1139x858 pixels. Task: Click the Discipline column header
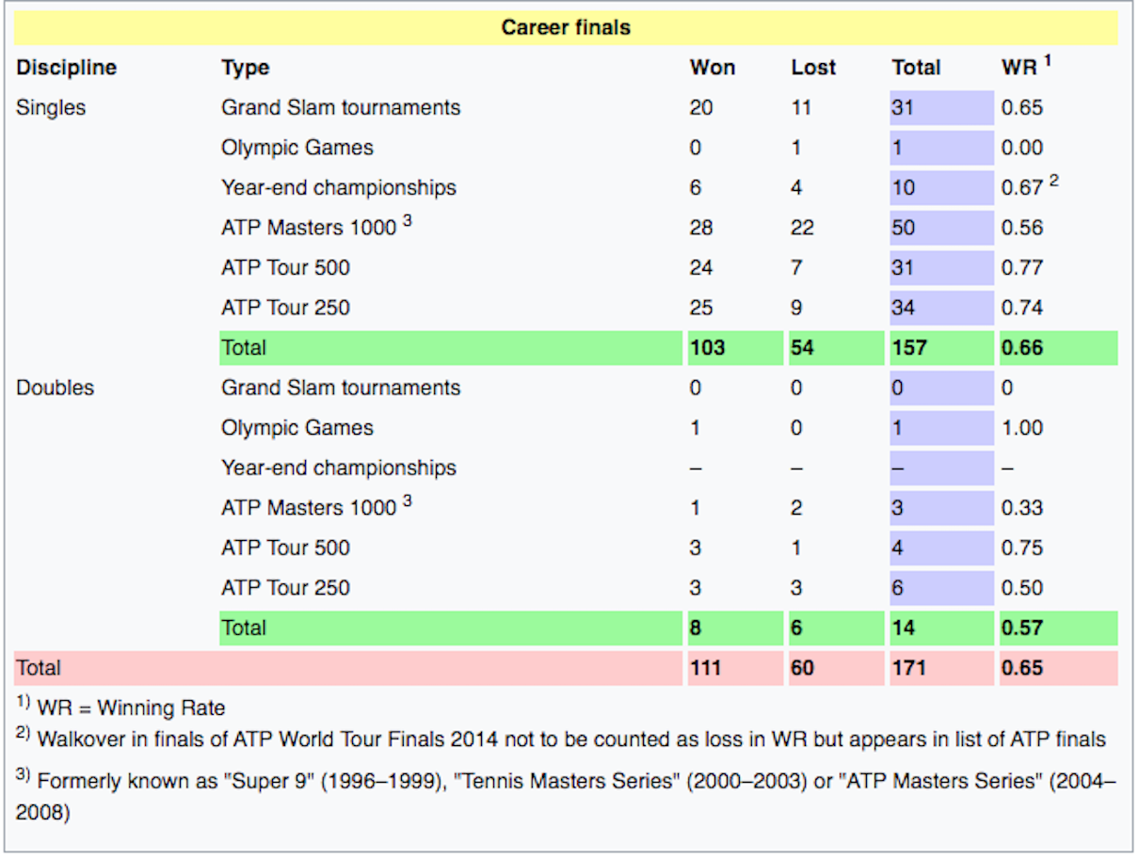click(x=67, y=68)
